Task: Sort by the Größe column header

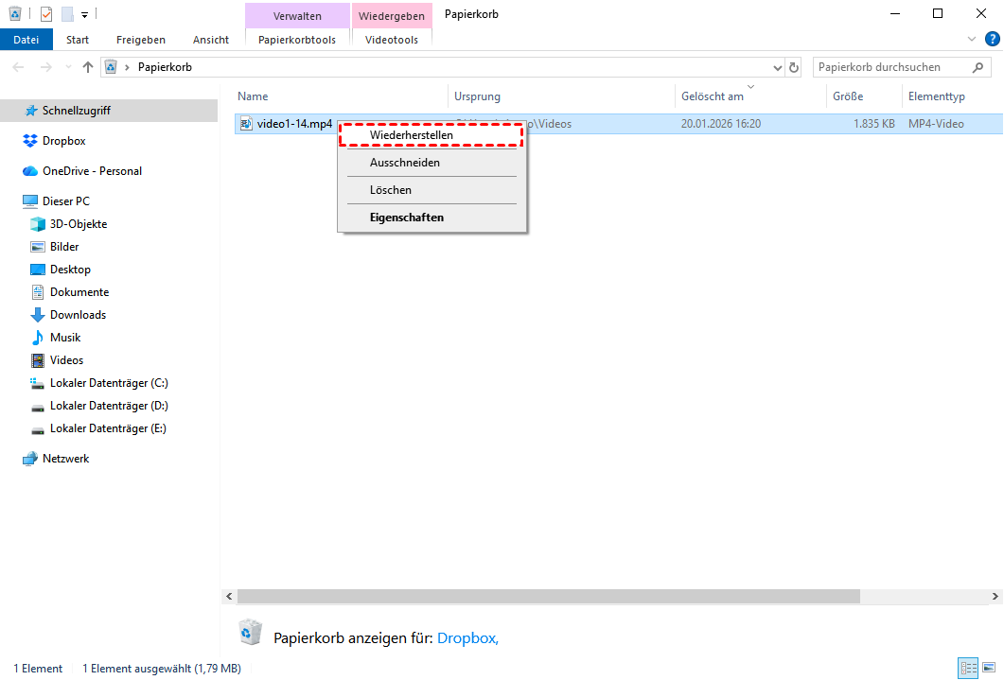Action: click(x=849, y=96)
